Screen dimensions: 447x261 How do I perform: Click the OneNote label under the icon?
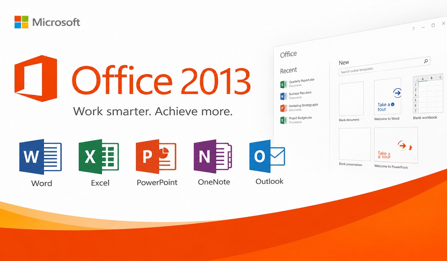[214, 182]
